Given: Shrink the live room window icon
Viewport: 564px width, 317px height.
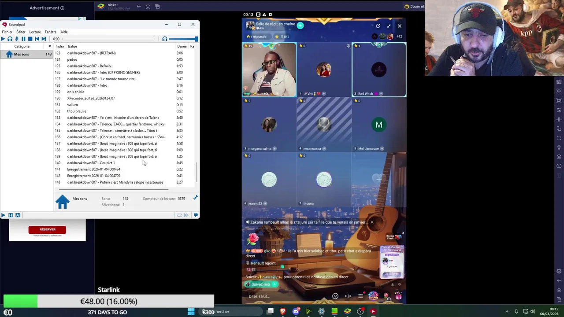Looking at the screenshot, I should (389, 26).
